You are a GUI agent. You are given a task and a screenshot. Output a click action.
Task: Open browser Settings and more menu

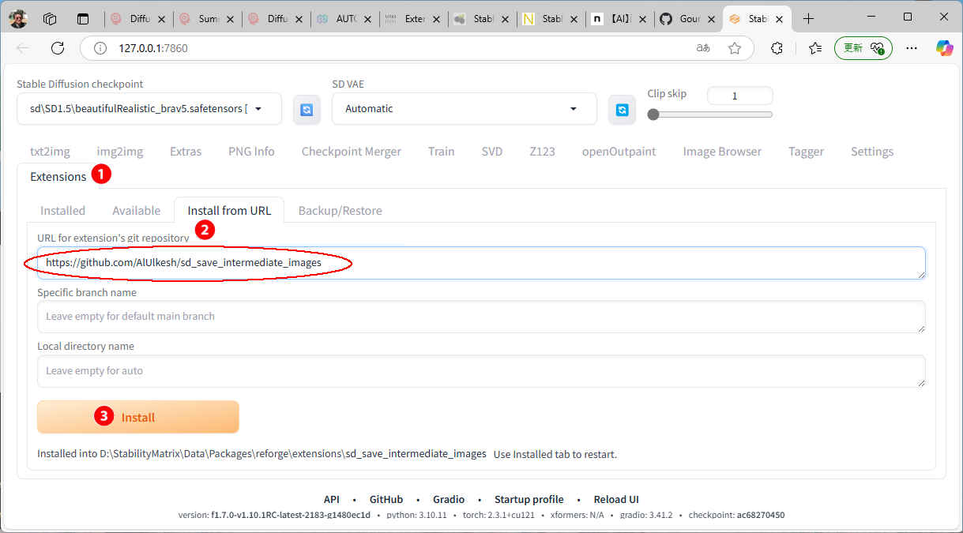(x=912, y=48)
